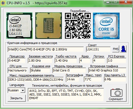Image resolution: width=133 pixels, height=109 pixels.
Task: Click the Intel Core i5 inside badge
Action: [106, 26]
